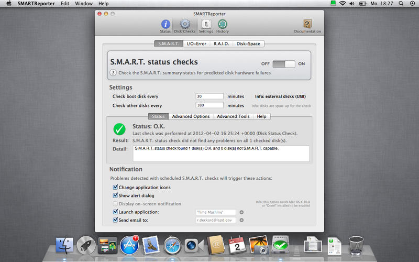This screenshot has width=419, height=262.
Task: Uncheck Launch application checkbox
Action: click(x=115, y=212)
